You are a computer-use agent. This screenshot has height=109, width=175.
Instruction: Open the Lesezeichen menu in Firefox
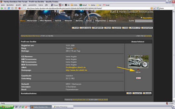[x=32, y=5]
